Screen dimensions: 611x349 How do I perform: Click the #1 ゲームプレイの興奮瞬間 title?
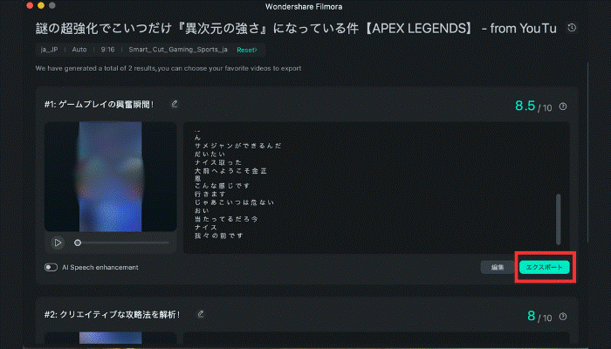coord(99,105)
